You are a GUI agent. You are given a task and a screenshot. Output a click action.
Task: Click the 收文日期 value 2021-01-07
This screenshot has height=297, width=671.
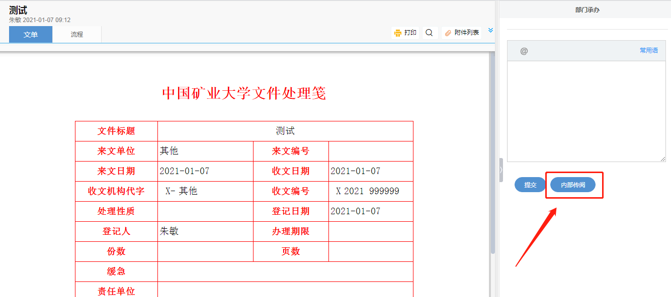click(x=355, y=171)
